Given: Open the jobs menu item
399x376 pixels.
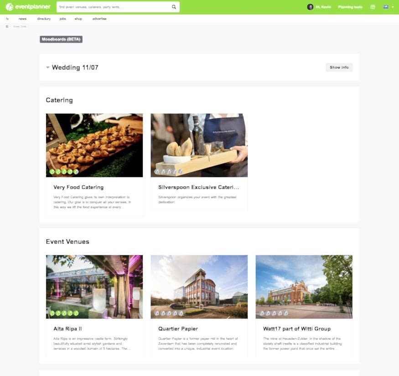Looking at the screenshot, I should click(62, 19).
